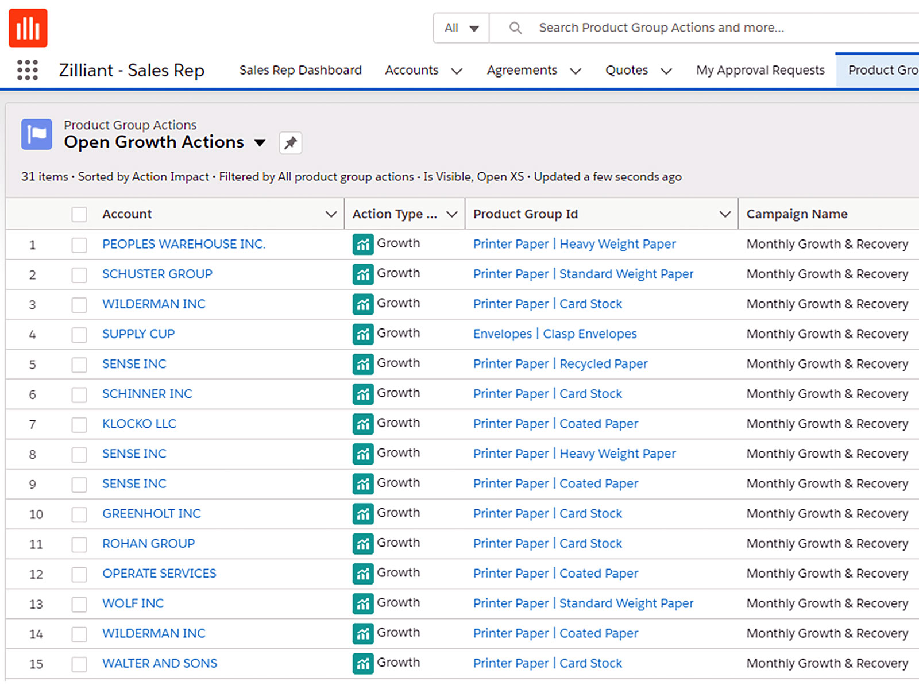Check the KLOCKO LLC row checkbox

point(79,424)
